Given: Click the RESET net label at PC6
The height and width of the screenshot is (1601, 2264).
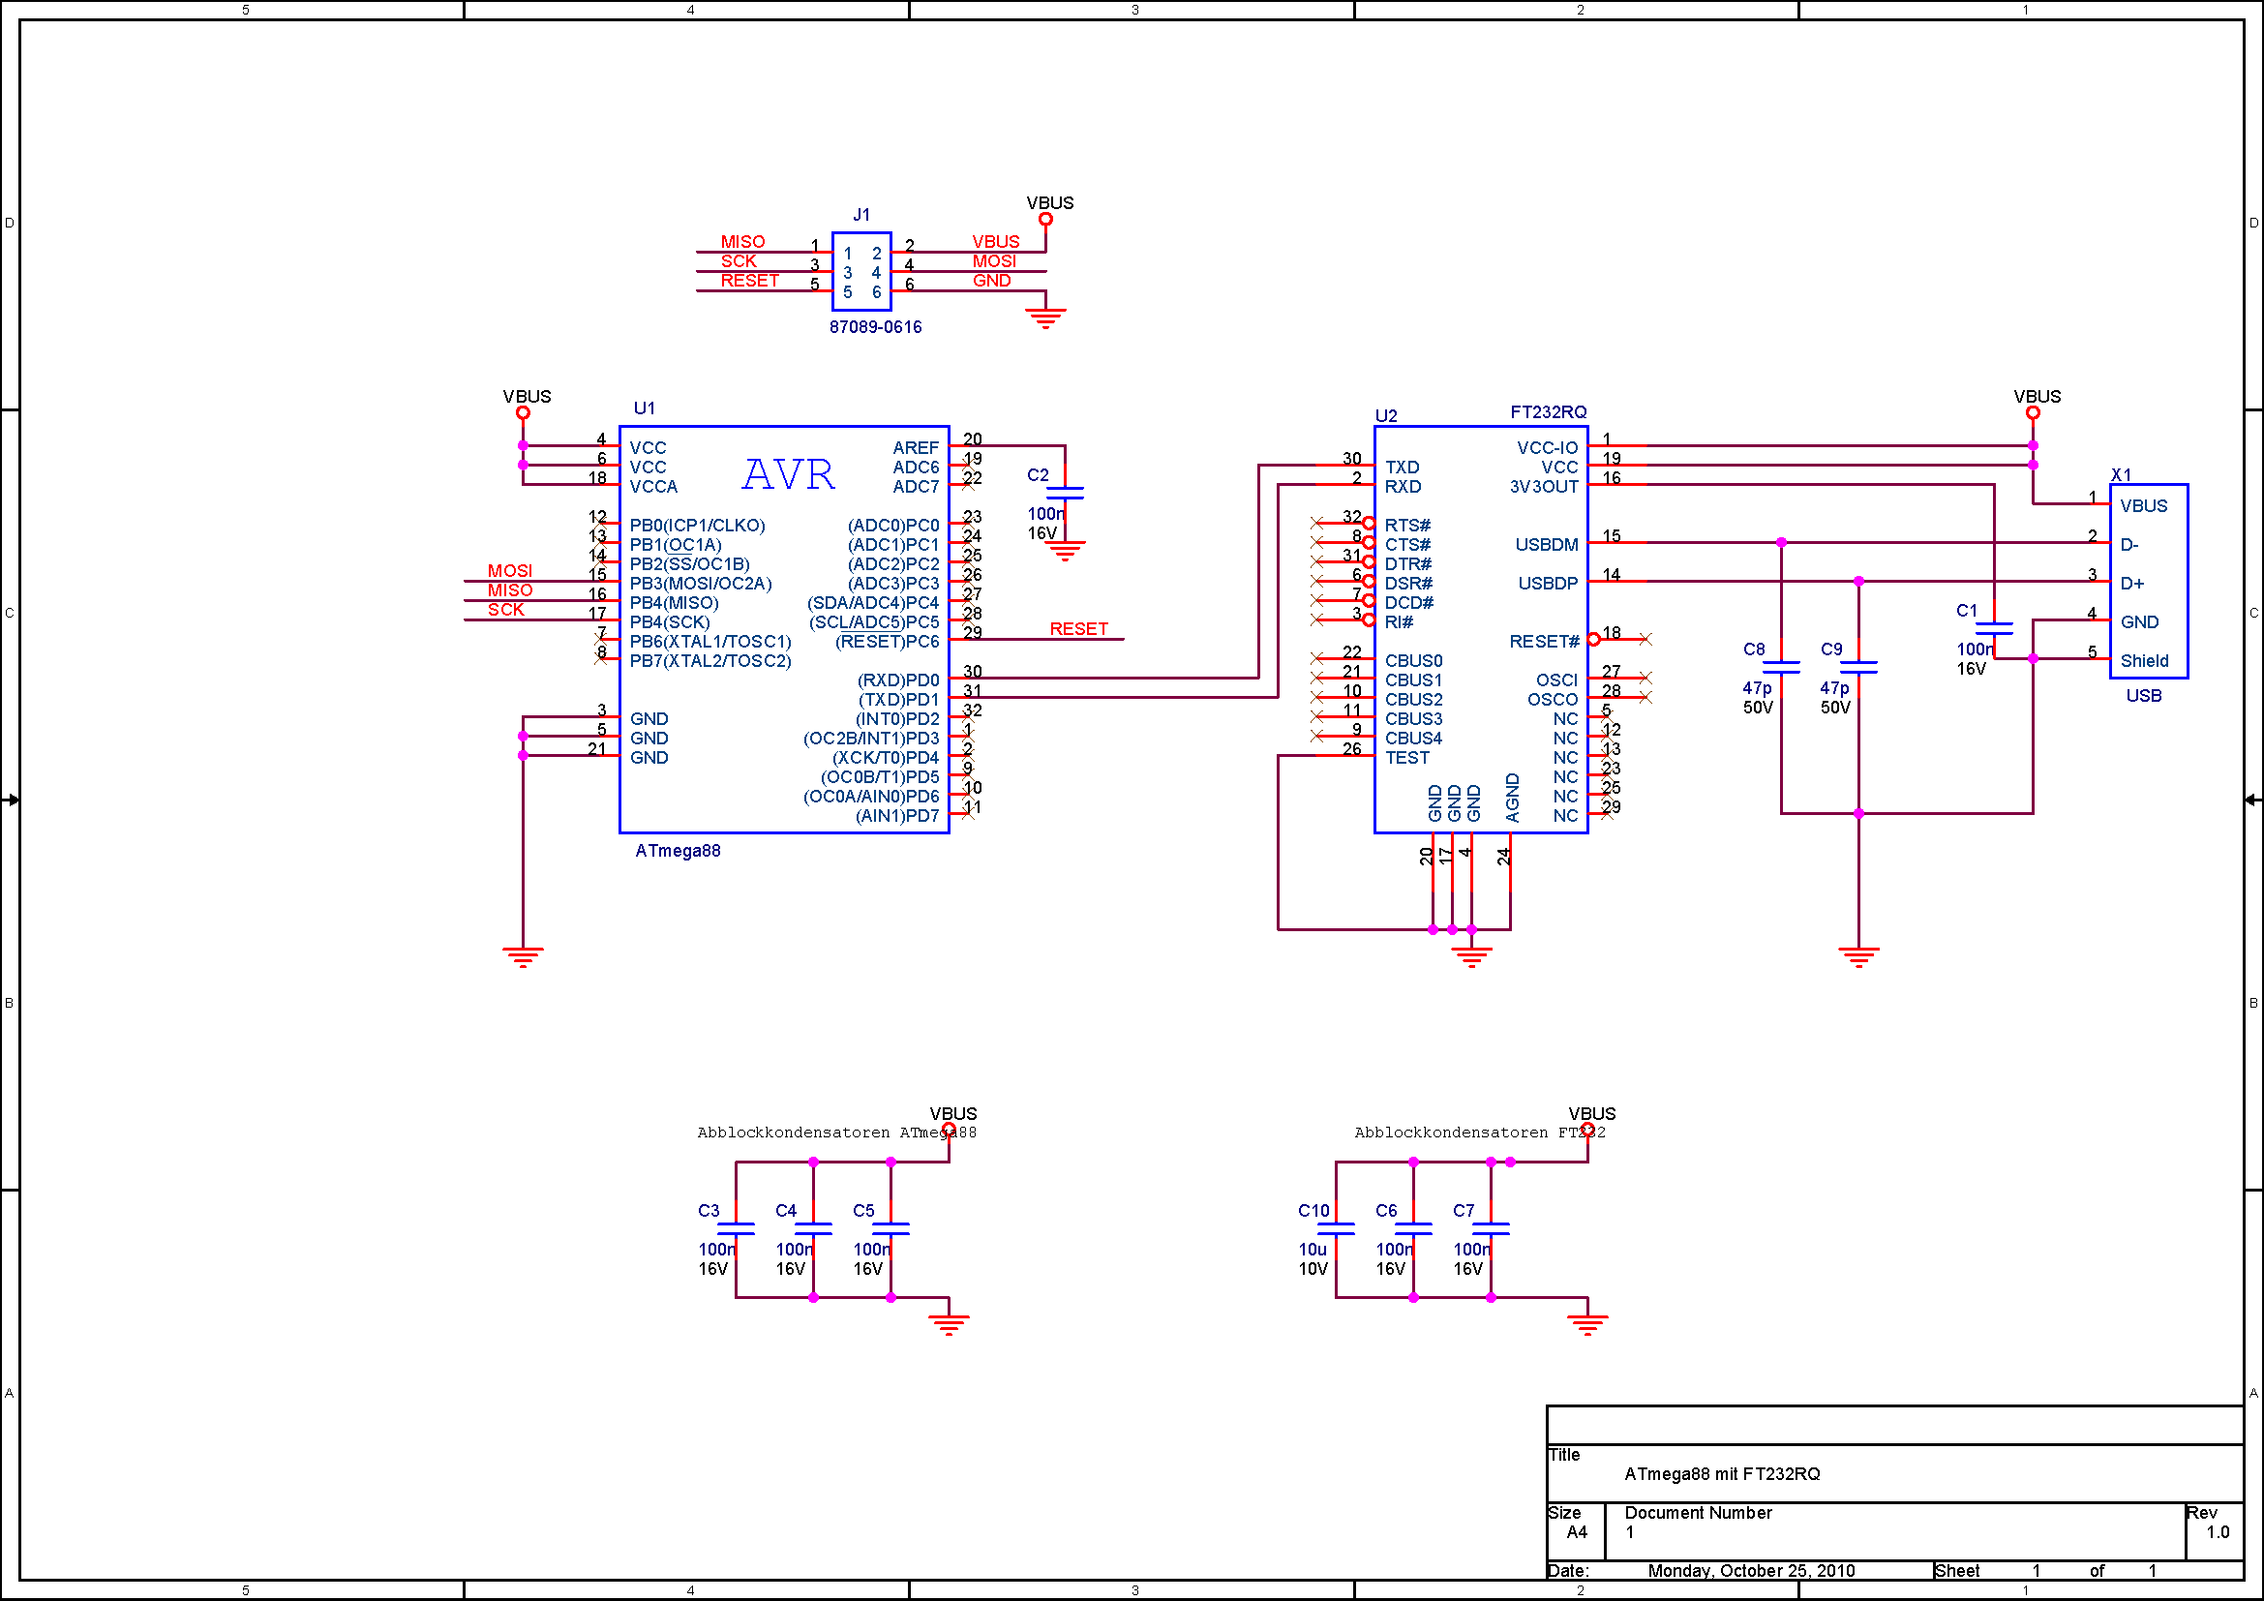Looking at the screenshot, I should [1078, 629].
